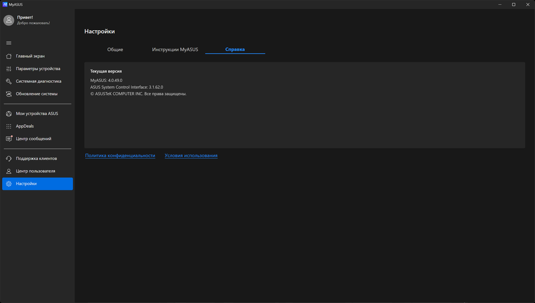Select the Справка tab
Screen dimensions: 535x303
click(x=235, y=49)
